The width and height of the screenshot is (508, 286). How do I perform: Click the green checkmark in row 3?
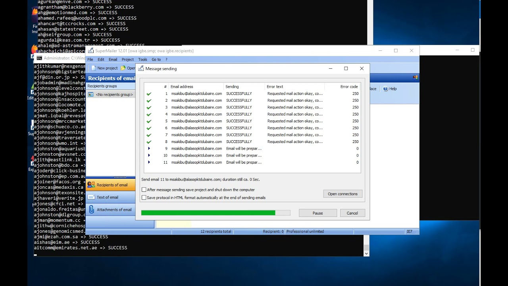coord(149,107)
